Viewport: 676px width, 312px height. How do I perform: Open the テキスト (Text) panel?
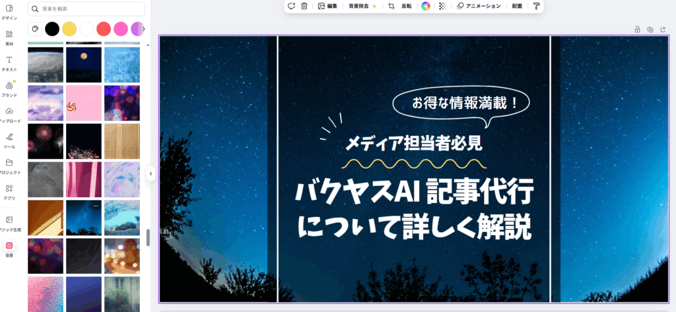(x=9, y=63)
